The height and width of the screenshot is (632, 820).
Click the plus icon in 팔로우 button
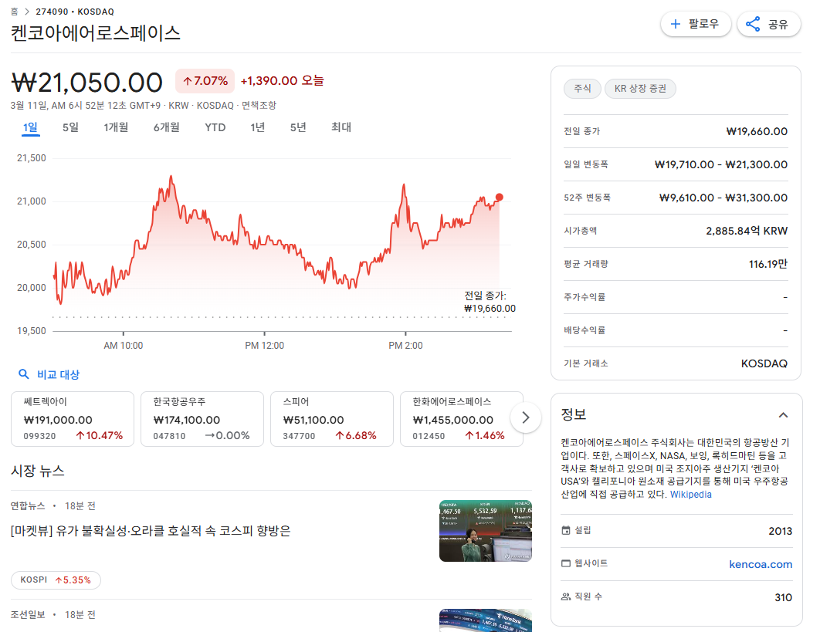coord(675,24)
